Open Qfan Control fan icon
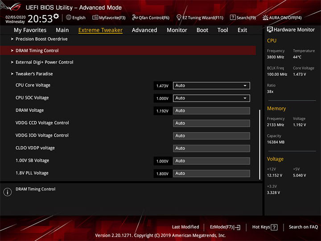Image resolution: width=321 pixels, height=241 pixels. 135,17
